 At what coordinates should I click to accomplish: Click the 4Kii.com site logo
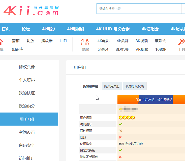click(31, 11)
